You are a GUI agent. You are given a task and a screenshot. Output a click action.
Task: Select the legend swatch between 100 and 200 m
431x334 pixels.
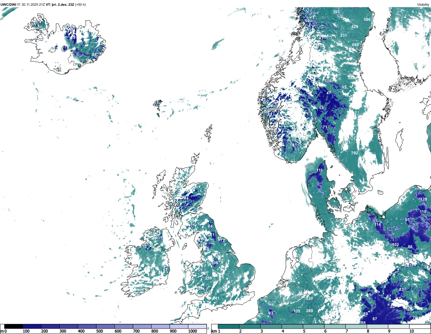pos(32,327)
